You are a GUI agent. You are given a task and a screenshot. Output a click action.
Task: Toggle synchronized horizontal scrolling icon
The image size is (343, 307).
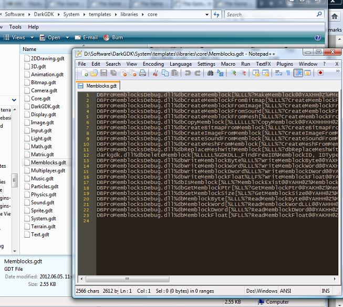coord(265,73)
